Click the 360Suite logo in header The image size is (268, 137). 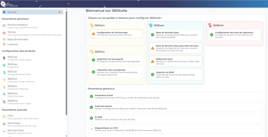[x=9, y=4]
